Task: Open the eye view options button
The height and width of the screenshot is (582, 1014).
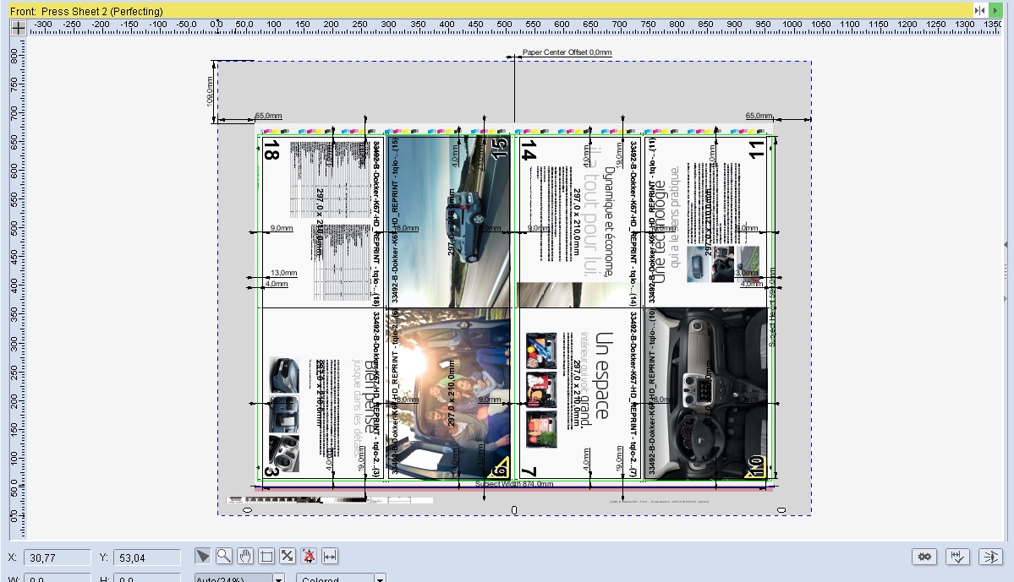Action: 990,556
